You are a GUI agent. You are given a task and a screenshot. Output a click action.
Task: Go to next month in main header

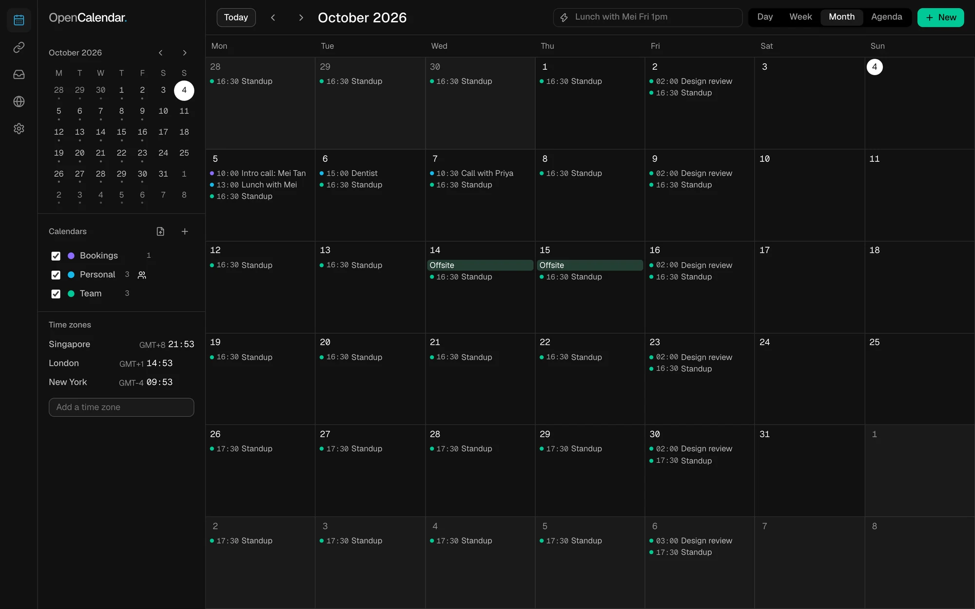tap(301, 18)
